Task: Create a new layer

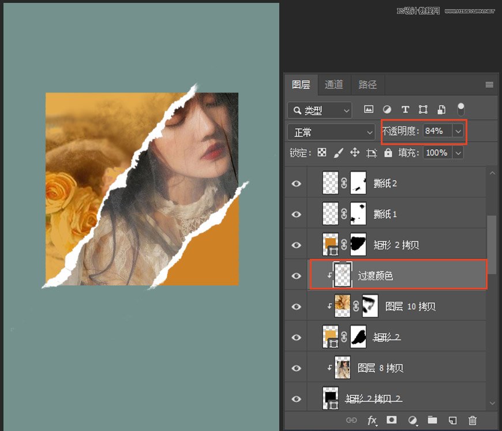Action: coord(452,421)
